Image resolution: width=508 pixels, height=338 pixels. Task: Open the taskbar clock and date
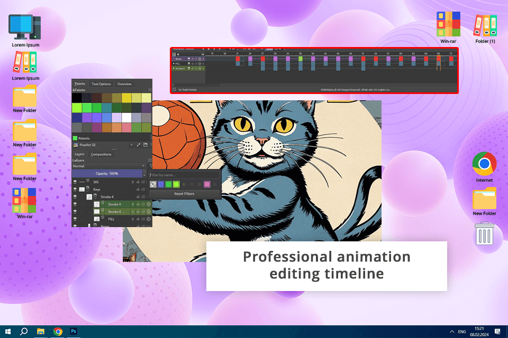pyautogui.click(x=479, y=332)
